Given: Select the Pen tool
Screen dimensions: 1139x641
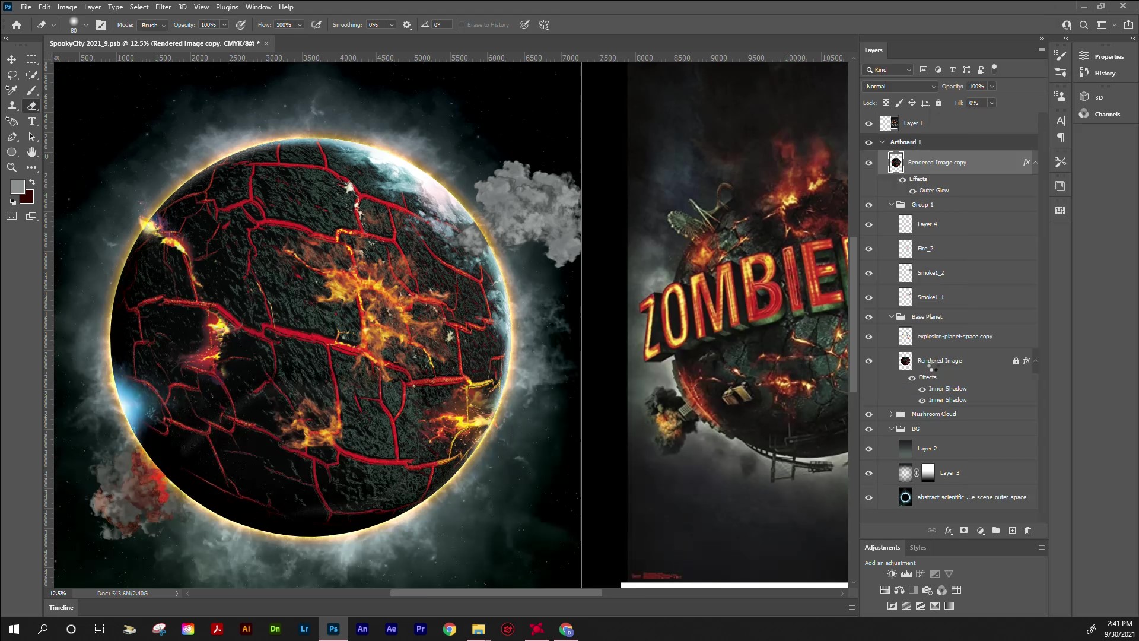Looking at the screenshot, I should pos(11,137).
